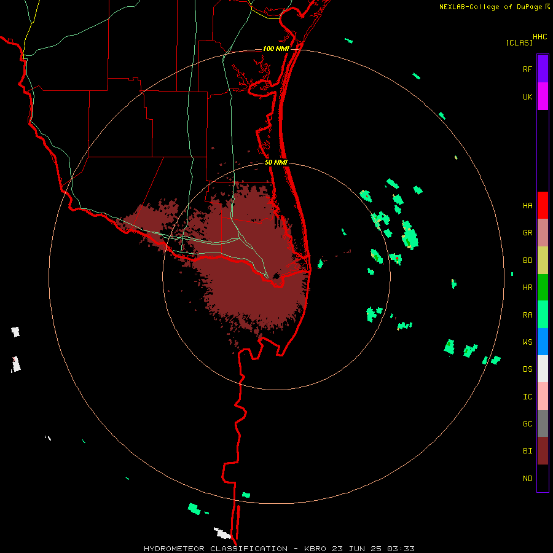The width and height of the screenshot is (553, 553).
Task: Click the GR legend label
Action: (x=527, y=233)
